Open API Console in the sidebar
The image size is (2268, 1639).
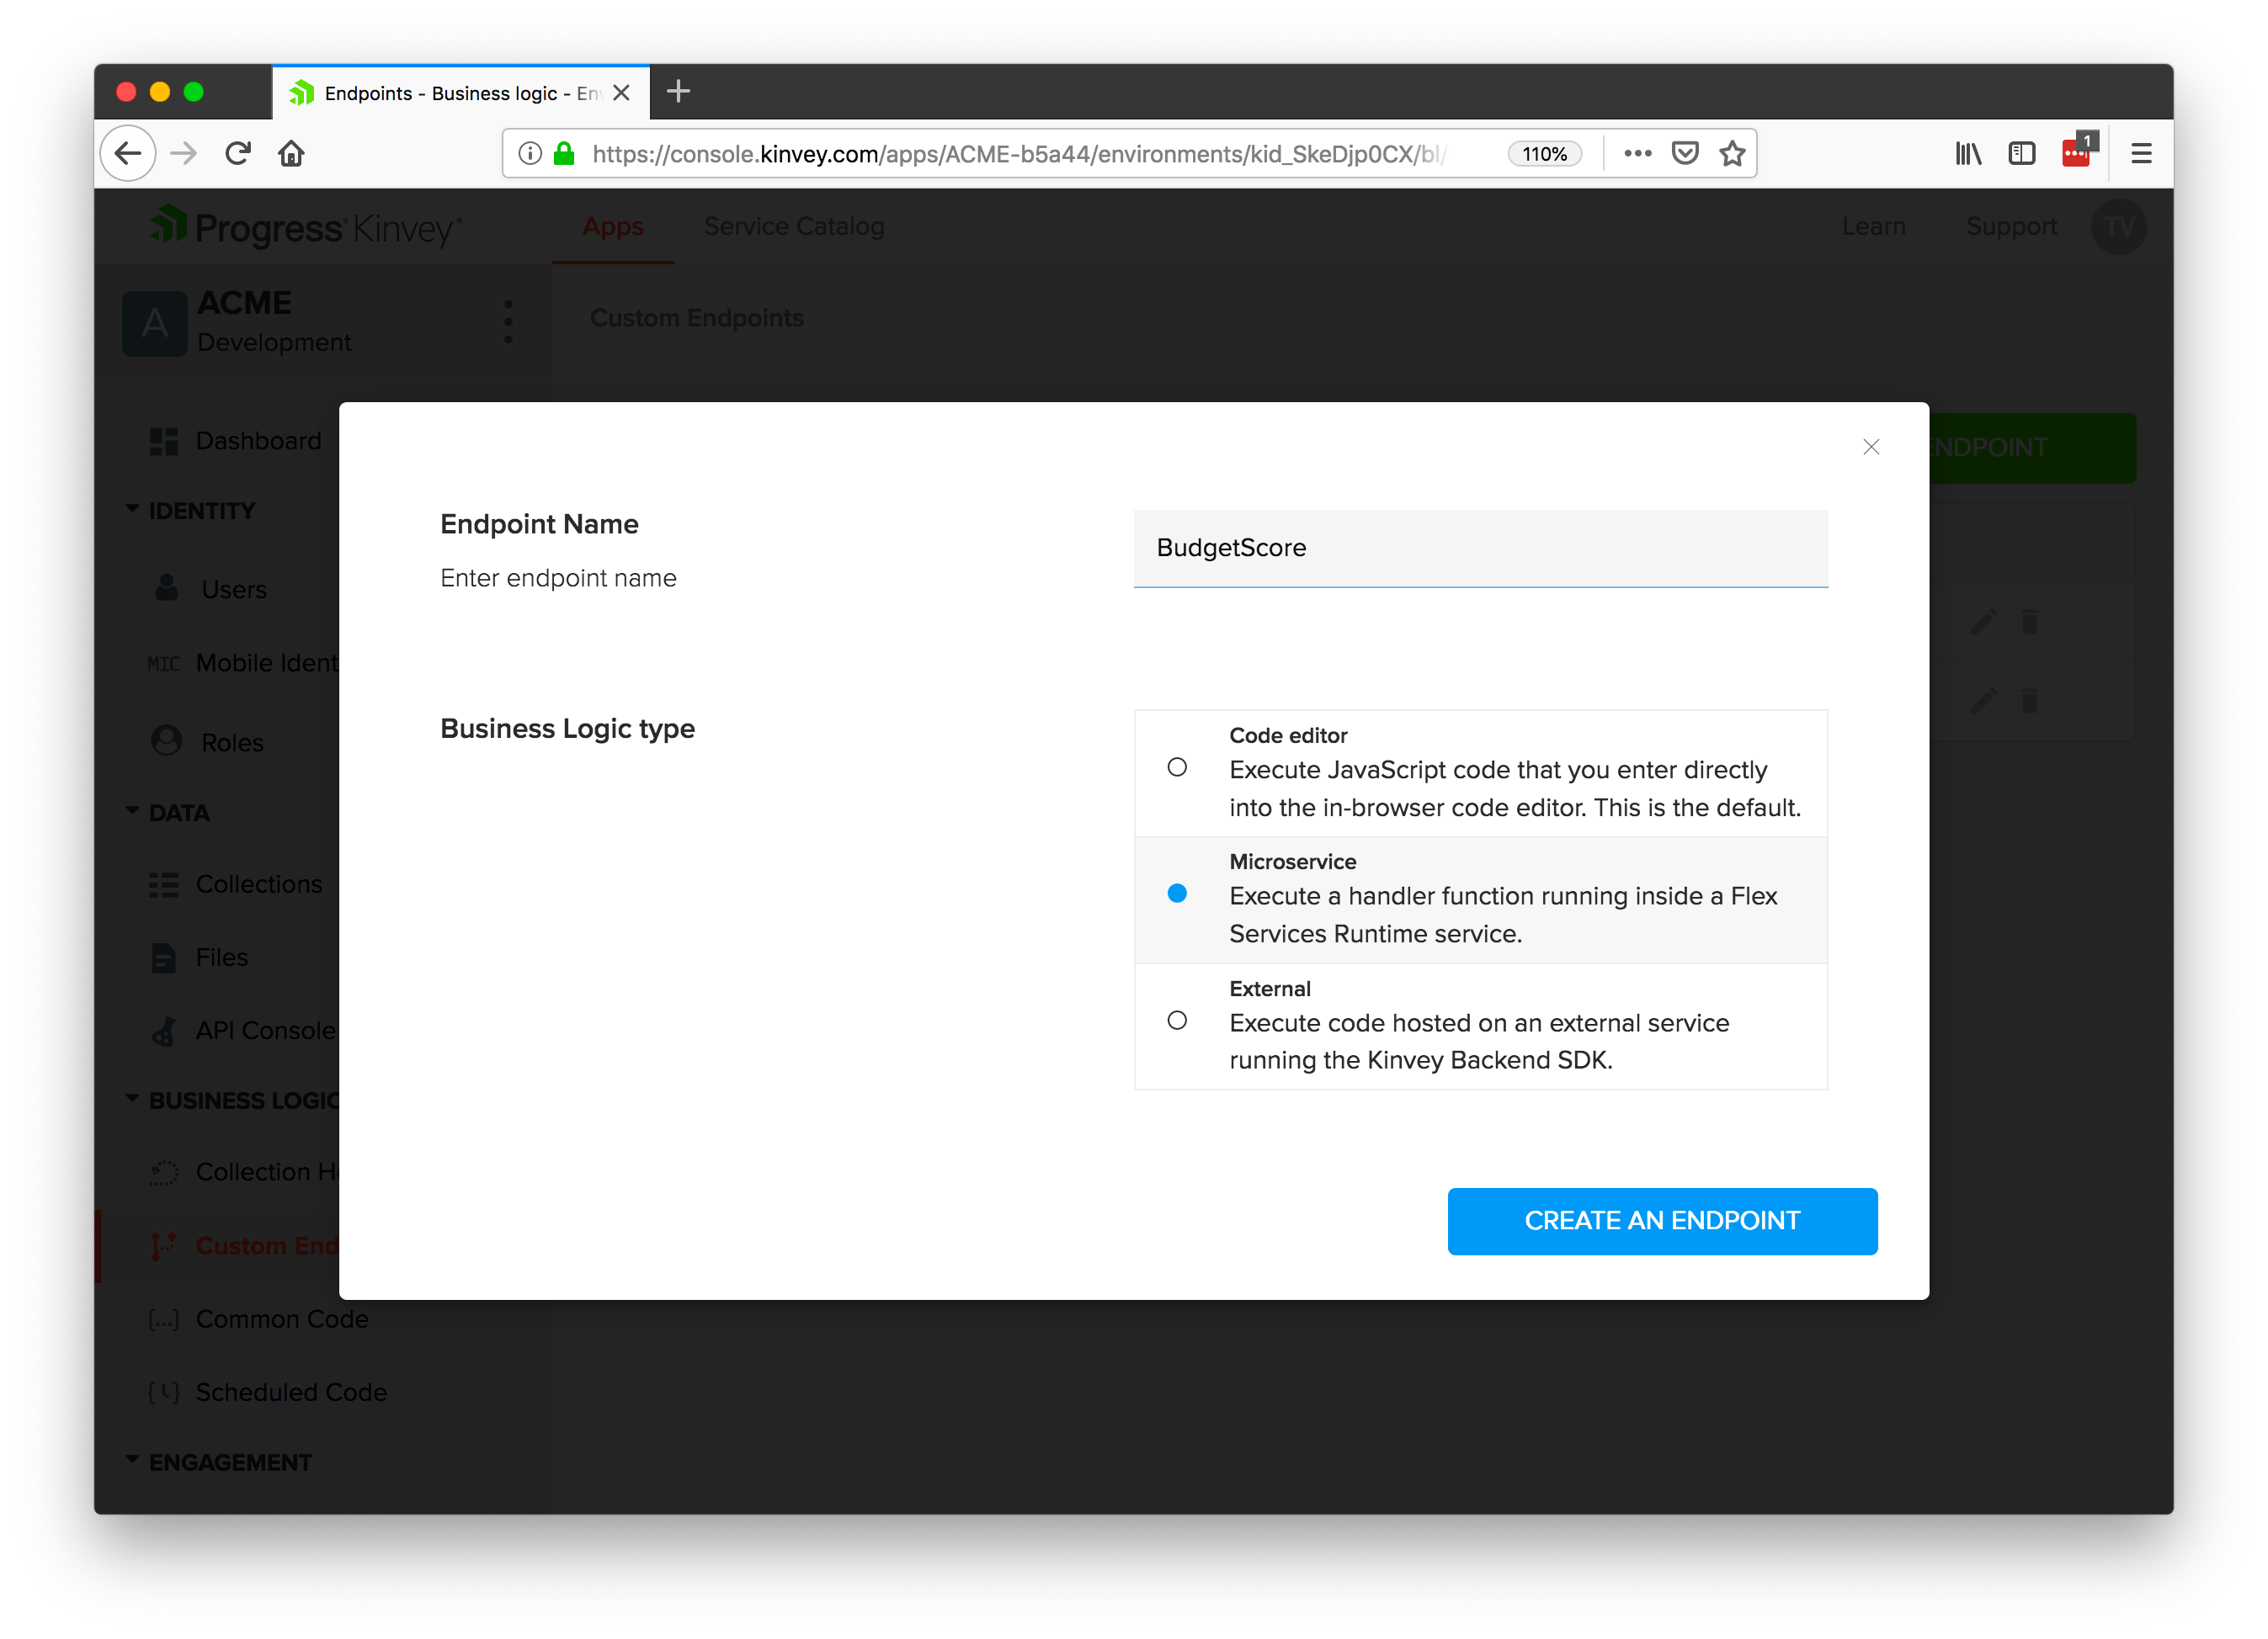tap(267, 1031)
